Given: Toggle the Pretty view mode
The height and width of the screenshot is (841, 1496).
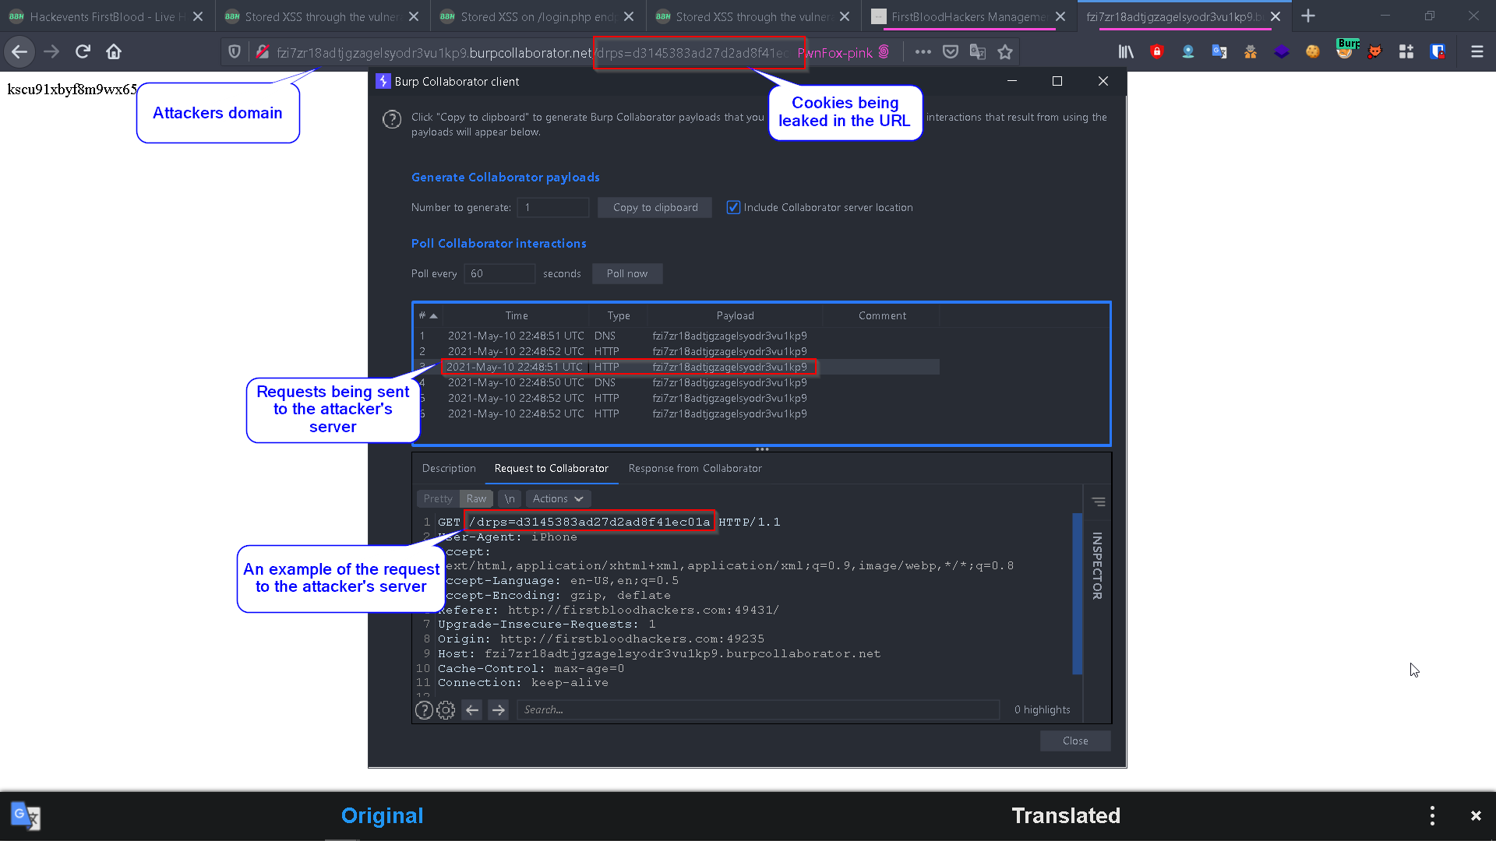Looking at the screenshot, I should click(x=438, y=499).
